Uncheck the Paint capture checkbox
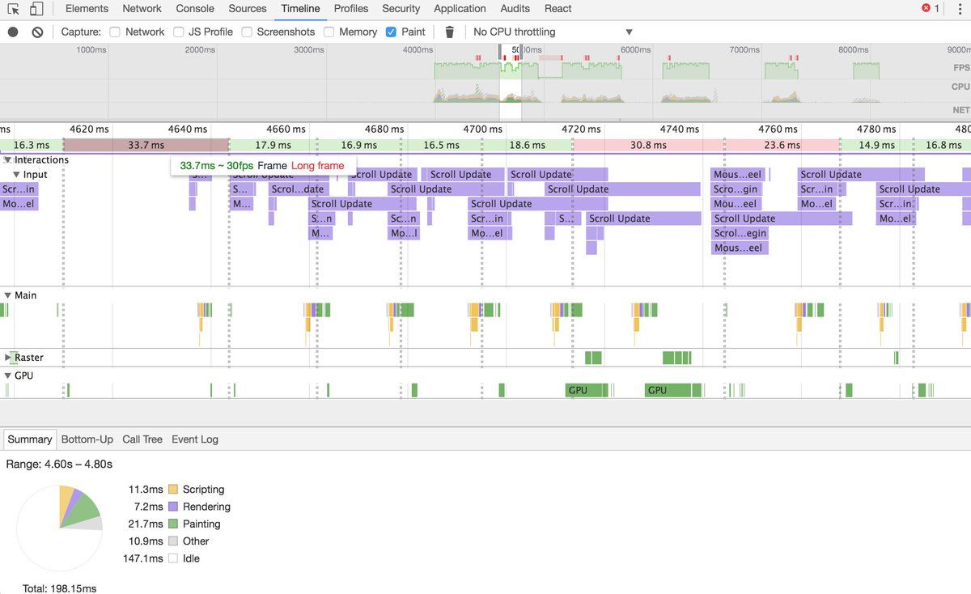The width and height of the screenshot is (971, 594). [392, 32]
